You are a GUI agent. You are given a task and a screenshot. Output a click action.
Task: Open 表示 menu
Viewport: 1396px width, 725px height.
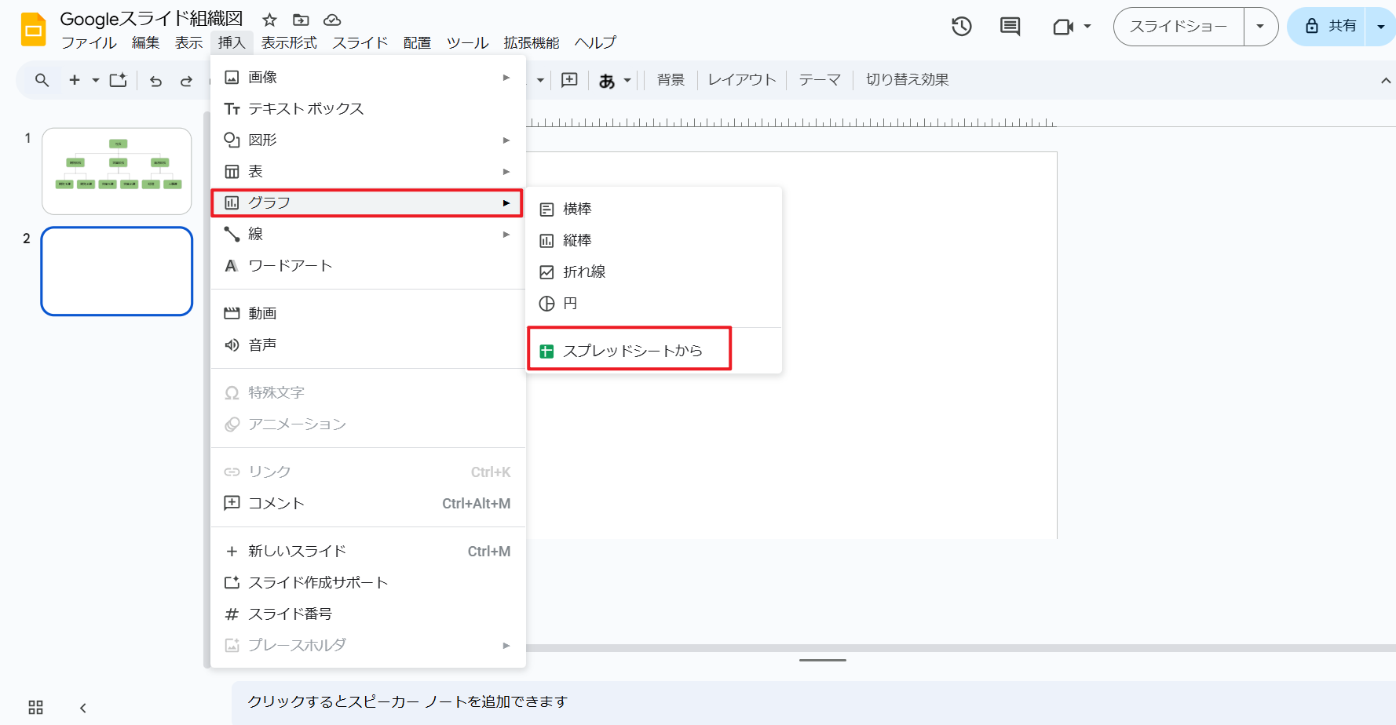click(x=188, y=42)
